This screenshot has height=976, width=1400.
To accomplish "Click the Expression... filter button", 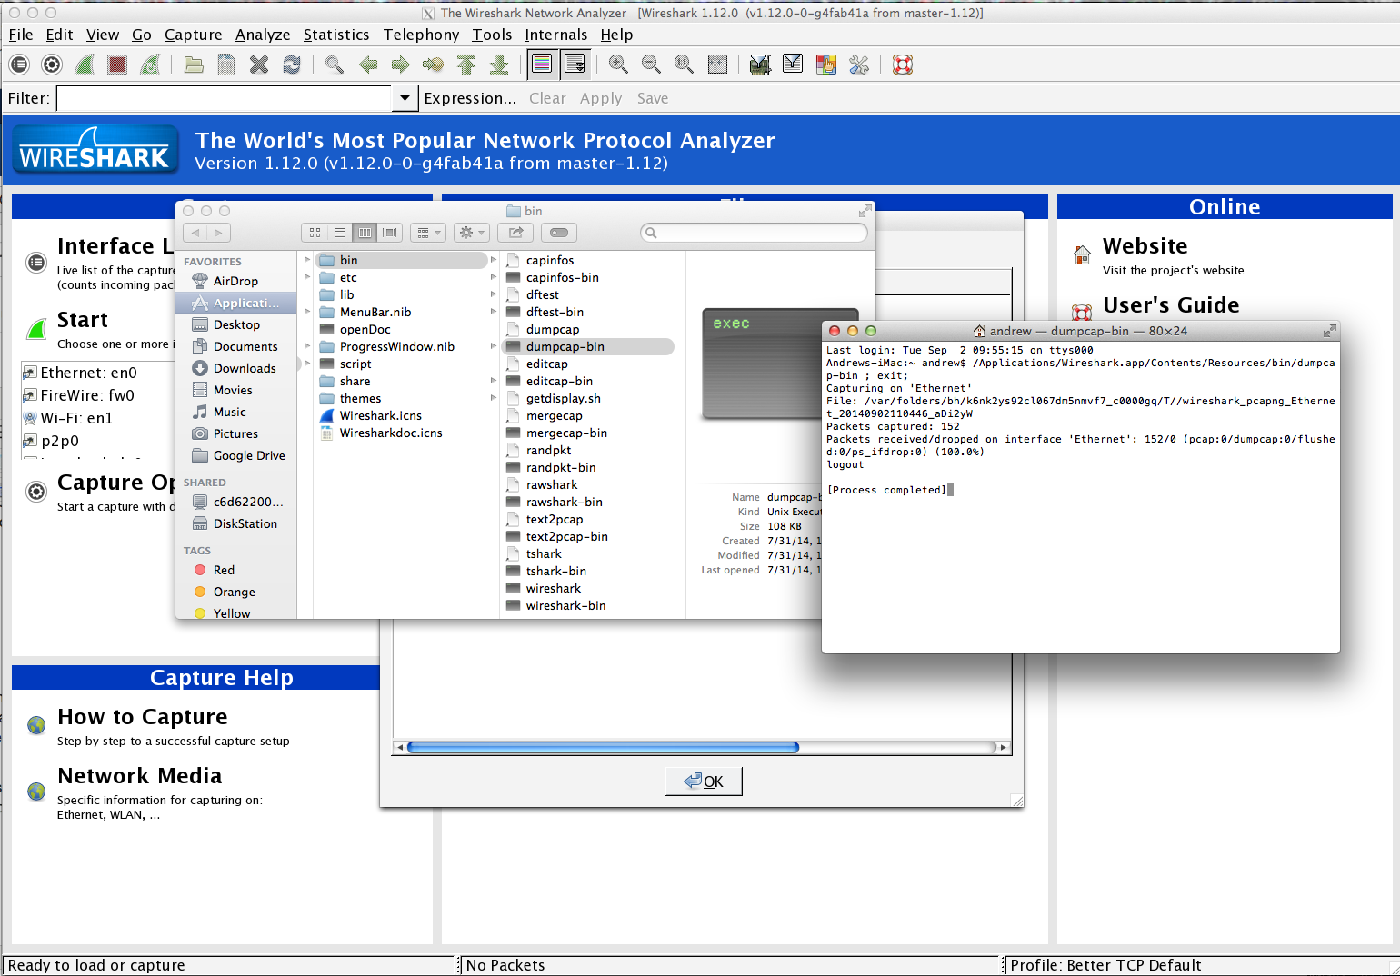I will pyautogui.click(x=470, y=97).
